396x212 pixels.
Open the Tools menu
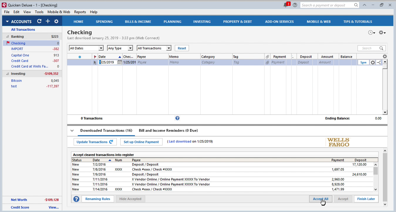click(x=39, y=12)
